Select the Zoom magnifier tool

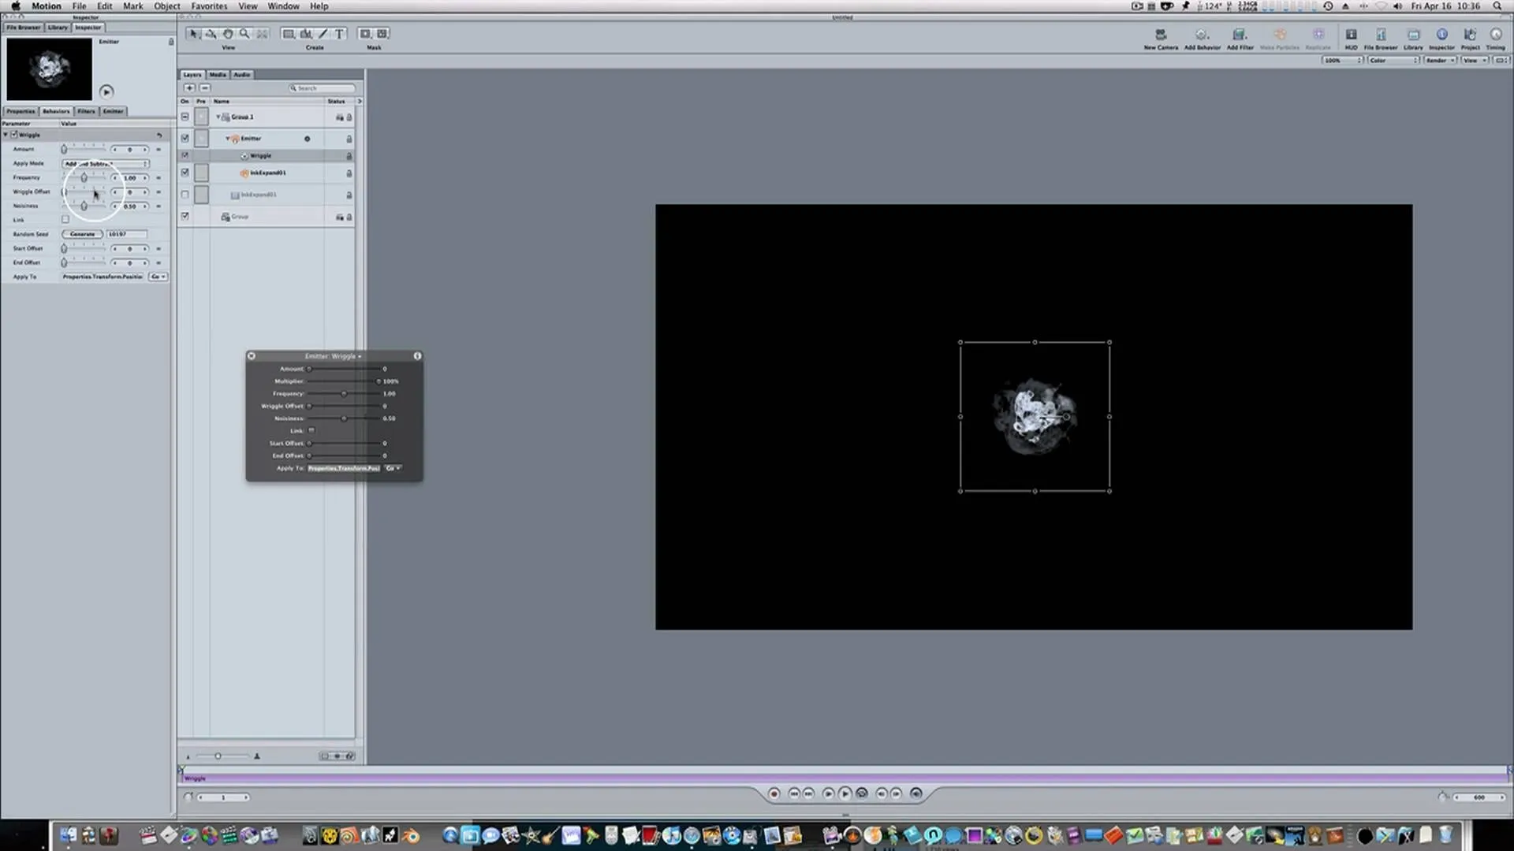click(244, 34)
